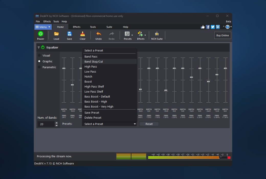Undo the last change
This screenshot has height=179, width=266.
click(x=98, y=33)
